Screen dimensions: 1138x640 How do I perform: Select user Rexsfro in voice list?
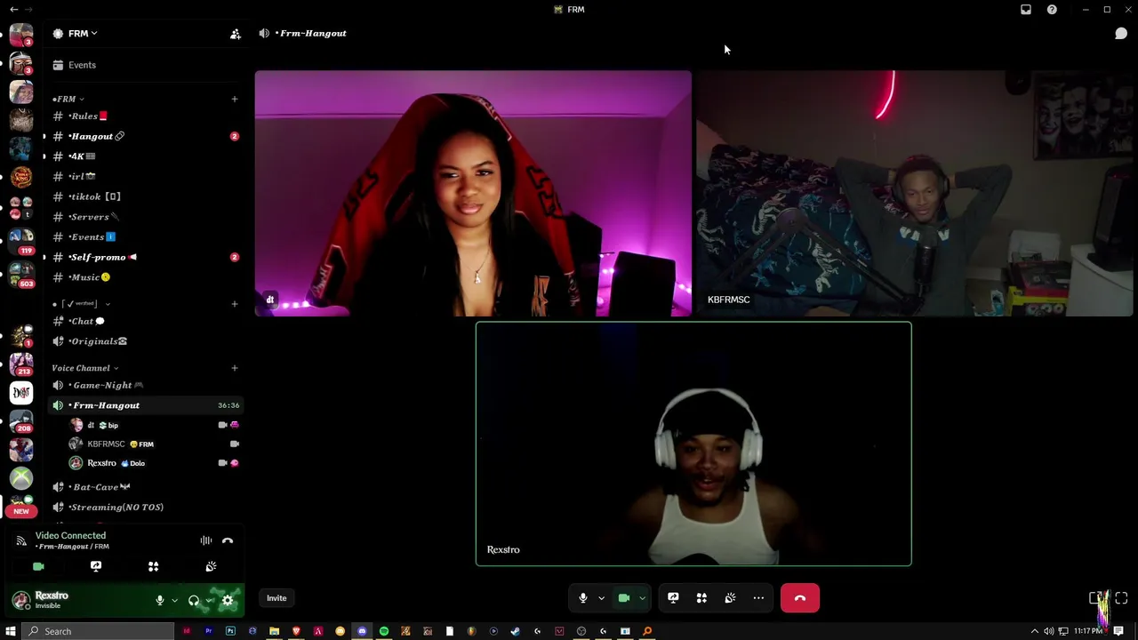click(x=153, y=463)
